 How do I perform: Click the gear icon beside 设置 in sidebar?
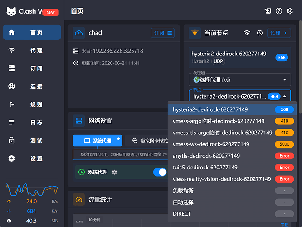point(11,158)
